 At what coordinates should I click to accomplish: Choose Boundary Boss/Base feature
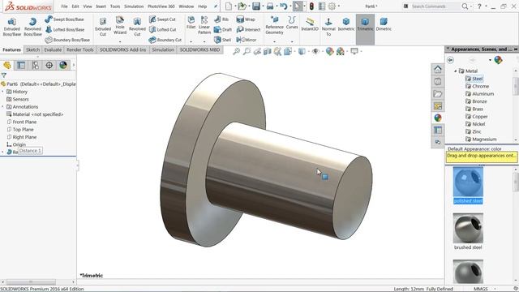67,40
